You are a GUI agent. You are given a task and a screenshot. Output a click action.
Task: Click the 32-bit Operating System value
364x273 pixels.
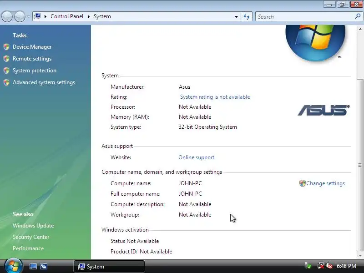coord(208,127)
